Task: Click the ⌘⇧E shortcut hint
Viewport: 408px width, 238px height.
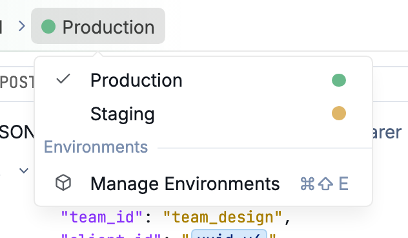Action: (324, 184)
